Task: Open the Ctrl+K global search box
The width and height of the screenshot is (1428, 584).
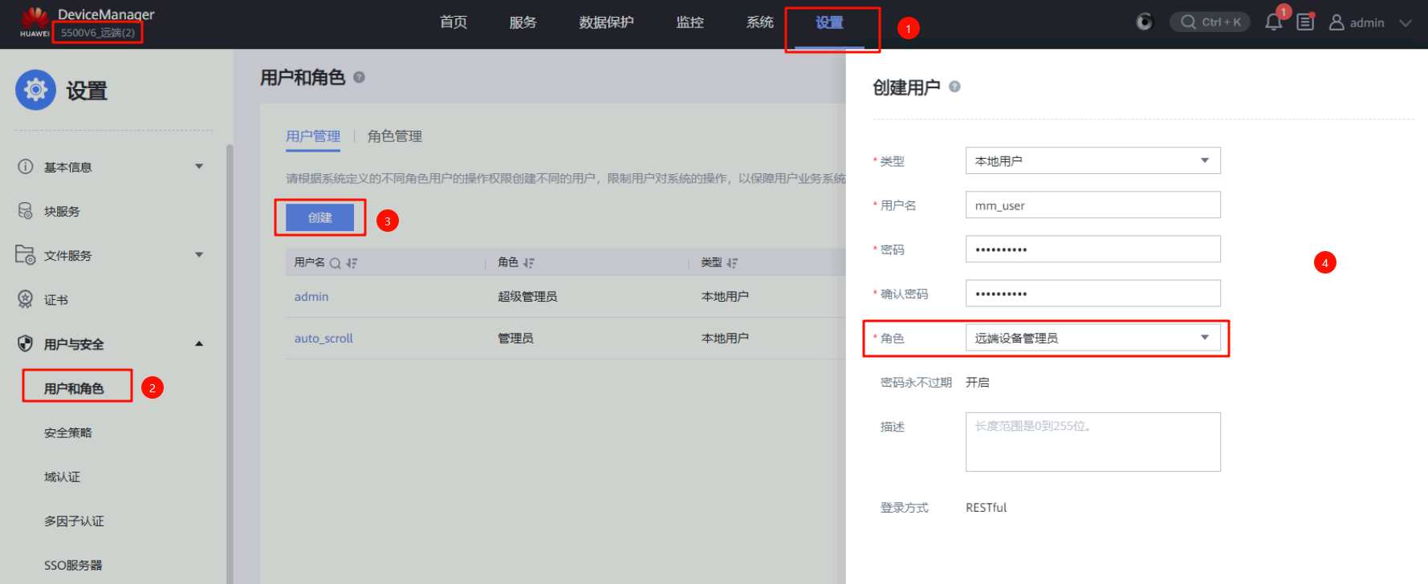Action: point(1210,22)
